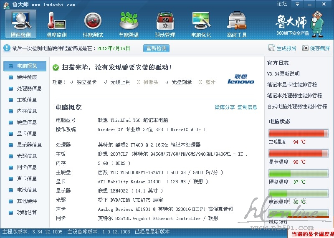Click the 保存截屏 camera icon
The image size is (334, 238).
(x=305, y=48)
